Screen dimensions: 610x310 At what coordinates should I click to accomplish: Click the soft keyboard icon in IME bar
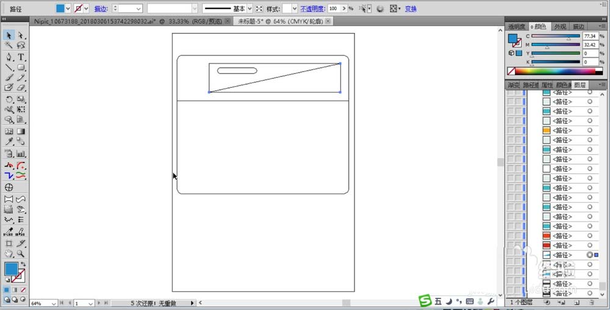tap(470, 301)
